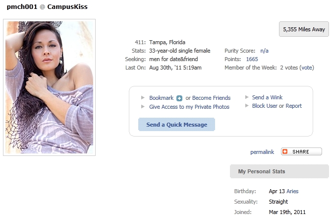Click the Report link
Viewport: 331px width, 218px height.
point(294,106)
